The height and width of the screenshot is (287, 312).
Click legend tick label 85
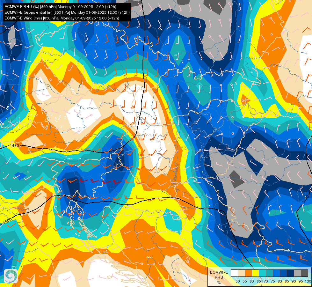[287, 281]
